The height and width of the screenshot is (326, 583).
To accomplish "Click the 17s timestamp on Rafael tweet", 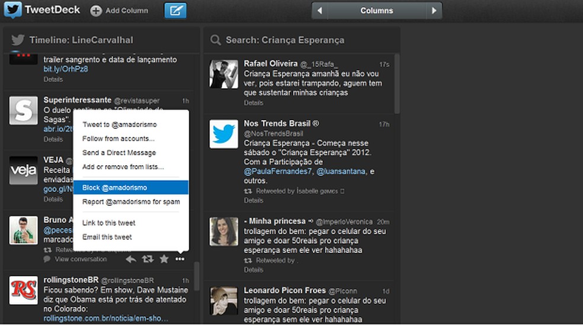I will coord(385,64).
